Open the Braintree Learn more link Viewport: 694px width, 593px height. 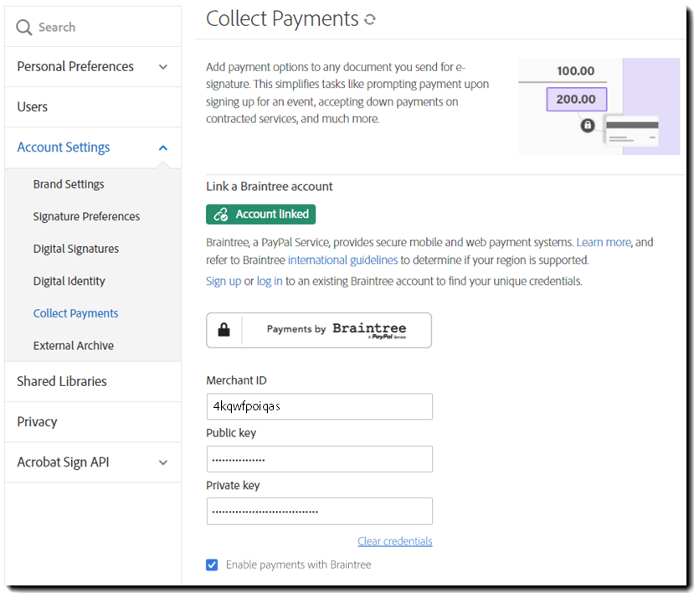(603, 242)
